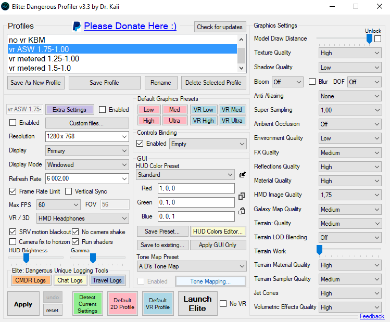Expand the HUD Color Preset dropdown
Screen dimensions: 390x322
pyautogui.click(x=185, y=175)
